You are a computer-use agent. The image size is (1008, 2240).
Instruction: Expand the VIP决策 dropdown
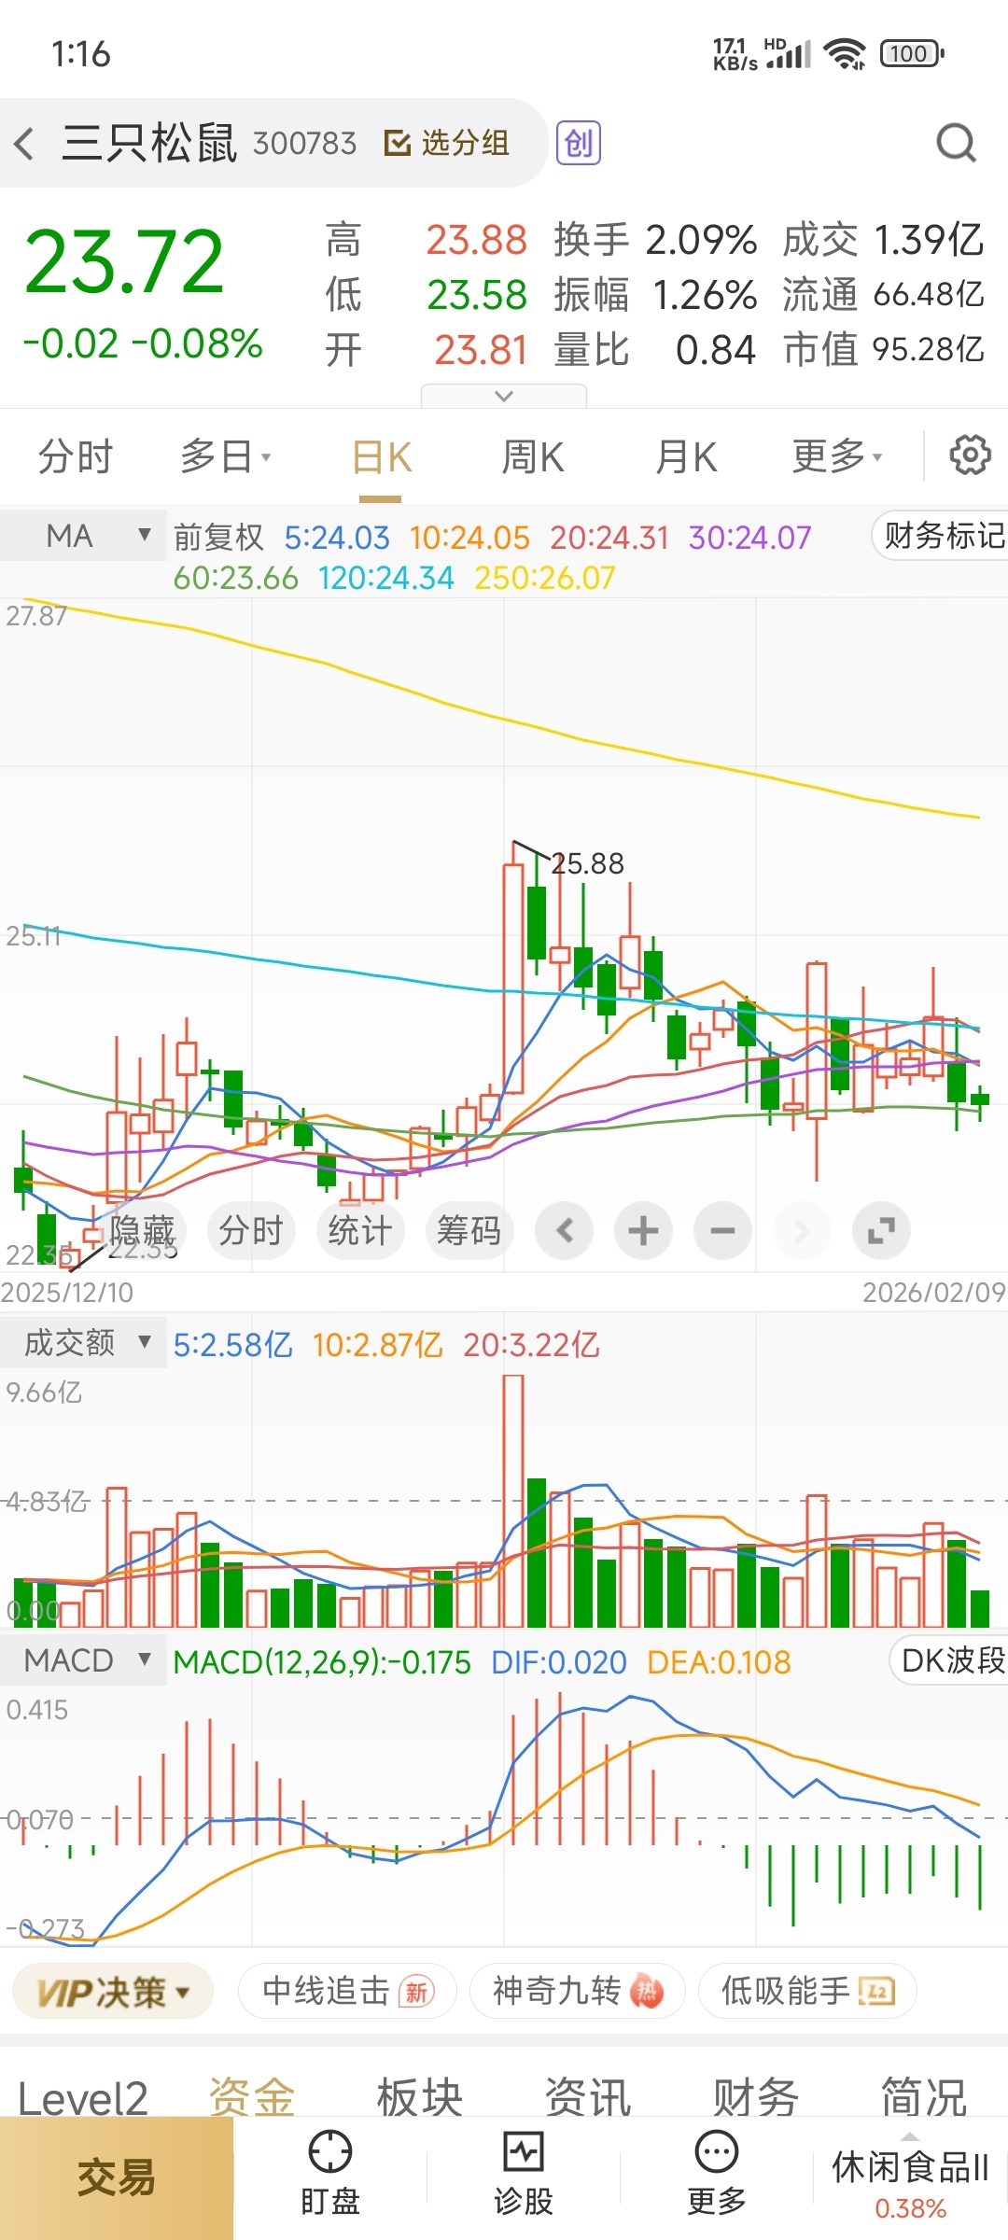(x=113, y=1993)
